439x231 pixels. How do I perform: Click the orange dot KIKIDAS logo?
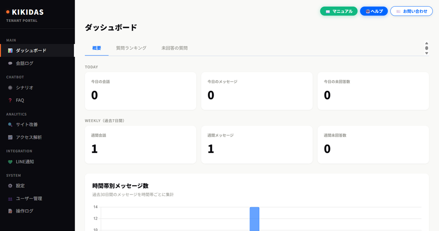click(8, 12)
